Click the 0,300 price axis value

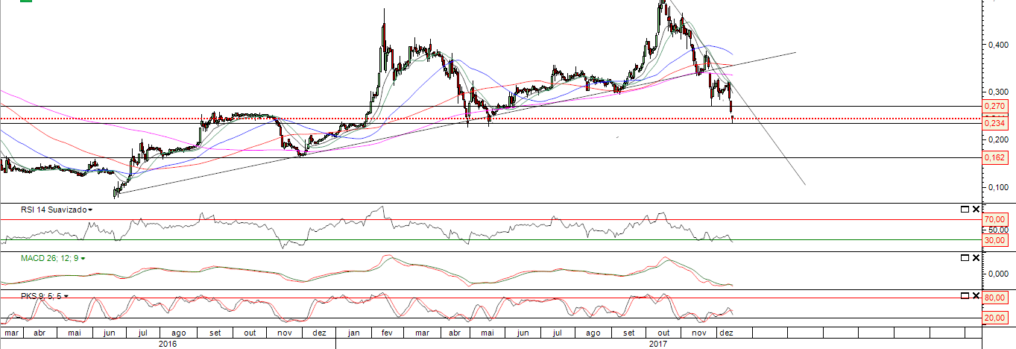(998, 92)
